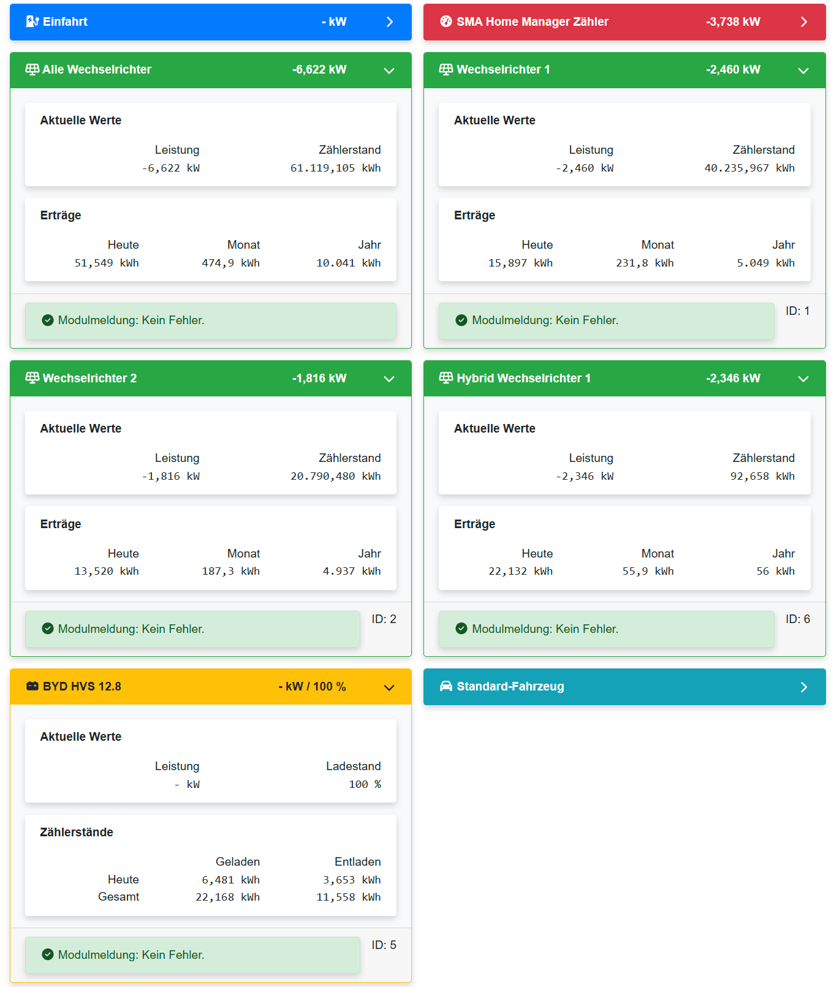The width and height of the screenshot is (834, 987).
Task: Click Modulmeldung check icon in BYD card
Action: coord(48,955)
